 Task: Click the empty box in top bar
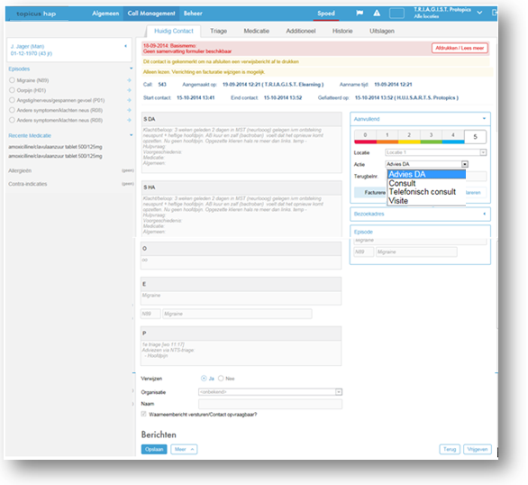pyautogui.click(x=396, y=14)
